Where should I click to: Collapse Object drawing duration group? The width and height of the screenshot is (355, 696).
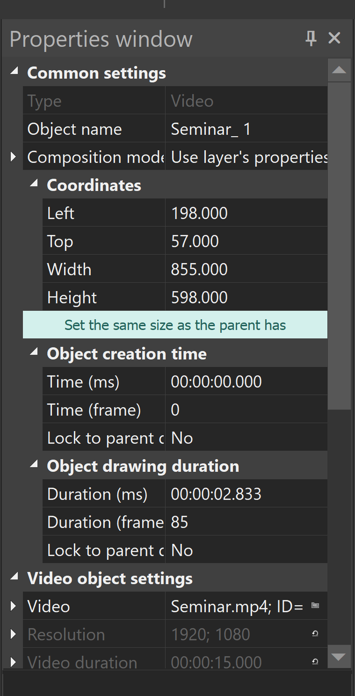click(x=34, y=465)
